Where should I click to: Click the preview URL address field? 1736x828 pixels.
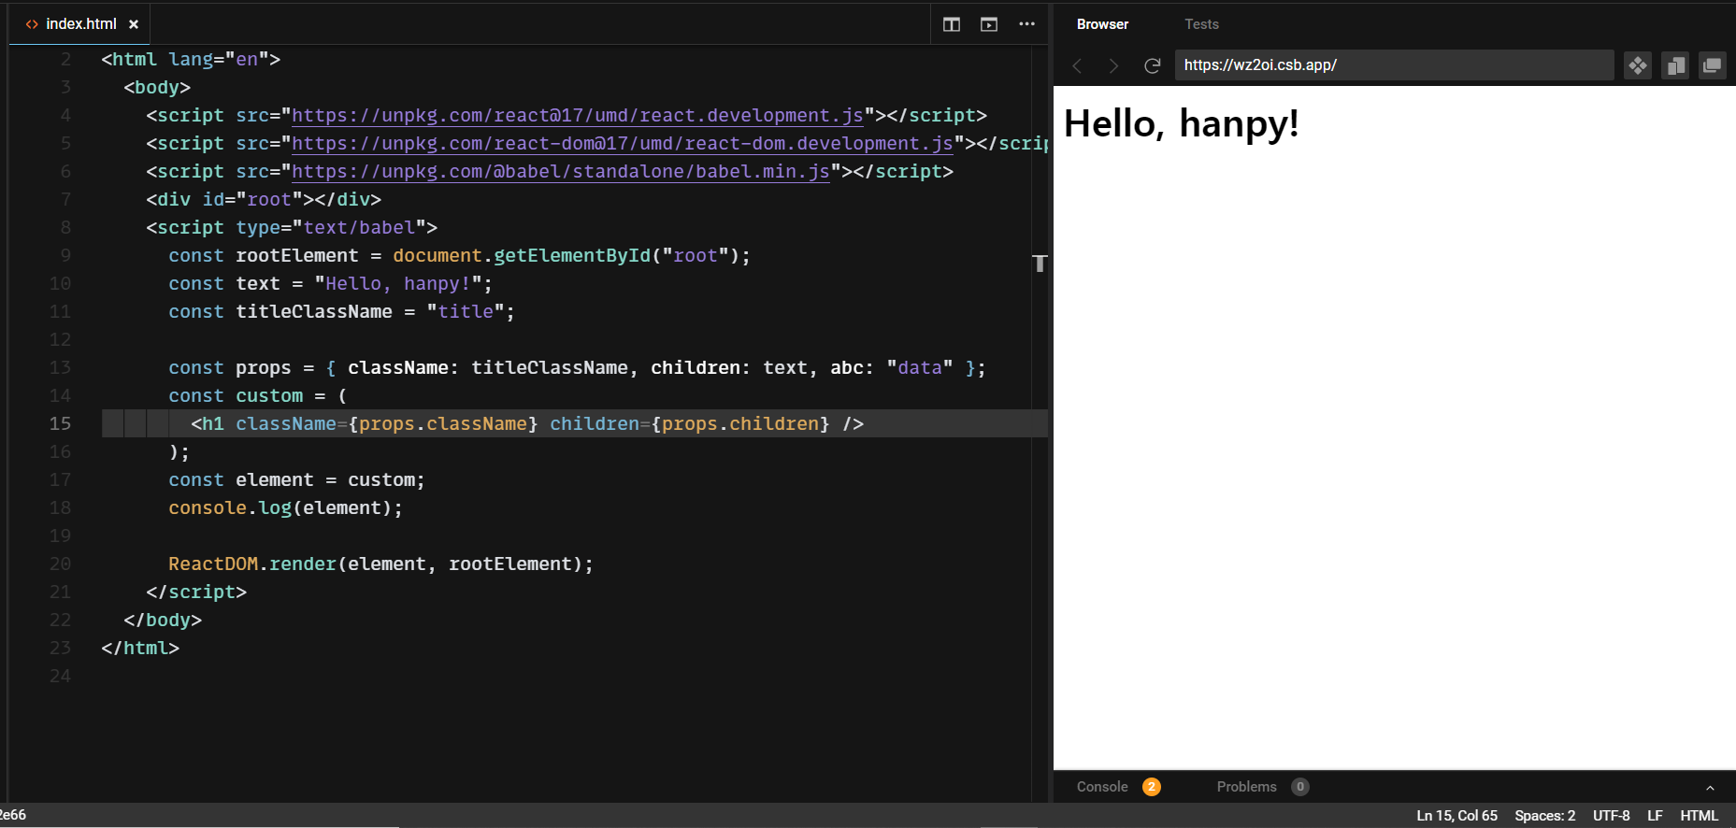point(1394,65)
